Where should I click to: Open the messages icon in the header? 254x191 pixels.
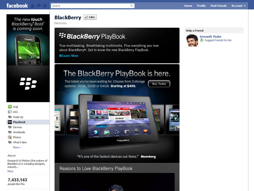pos(39,6)
